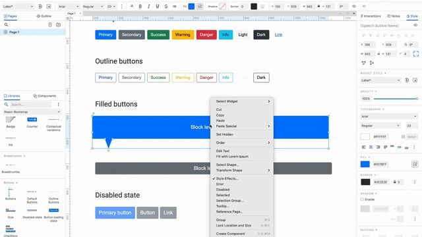Click the toolbar overflow chevrons icon

coord(364,6)
